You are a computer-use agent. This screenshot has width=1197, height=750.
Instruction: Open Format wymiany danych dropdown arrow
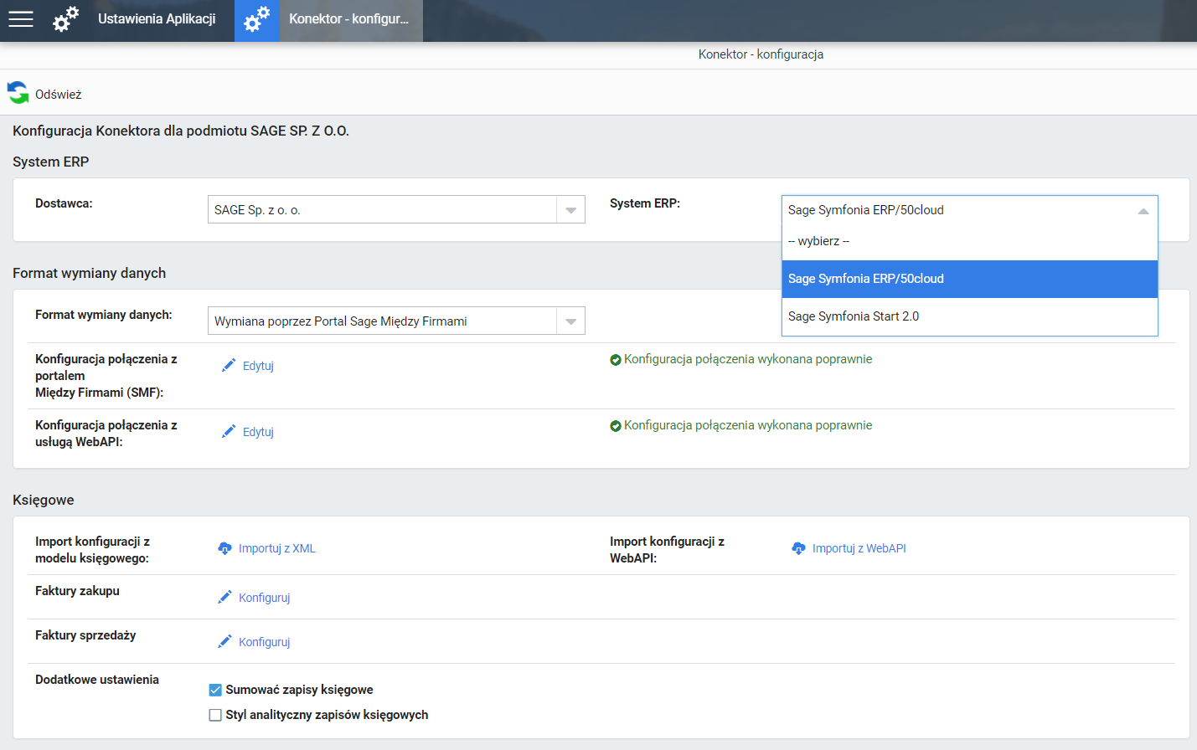570,321
